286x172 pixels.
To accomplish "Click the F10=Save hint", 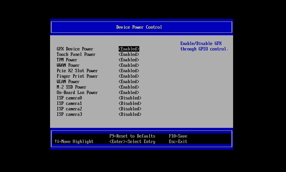I will (178, 136).
